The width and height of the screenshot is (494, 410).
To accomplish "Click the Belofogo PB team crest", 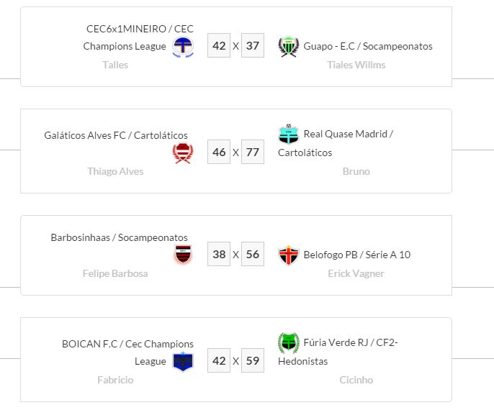I will pos(288,255).
